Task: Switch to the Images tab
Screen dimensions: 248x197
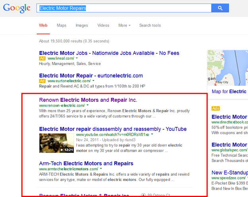Action: coord(81,25)
